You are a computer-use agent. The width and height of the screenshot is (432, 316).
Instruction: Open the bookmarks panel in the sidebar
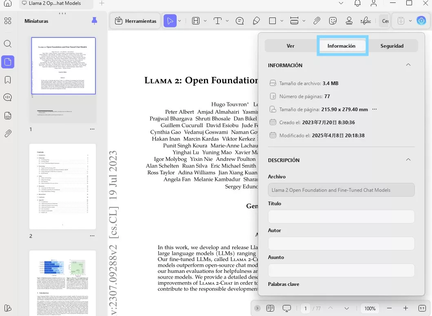tap(8, 80)
